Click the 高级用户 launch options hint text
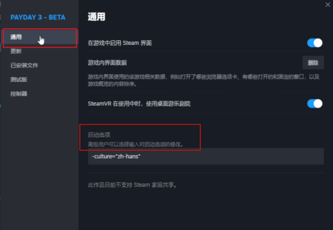The image size is (333, 230). pyautogui.click(x=136, y=144)
